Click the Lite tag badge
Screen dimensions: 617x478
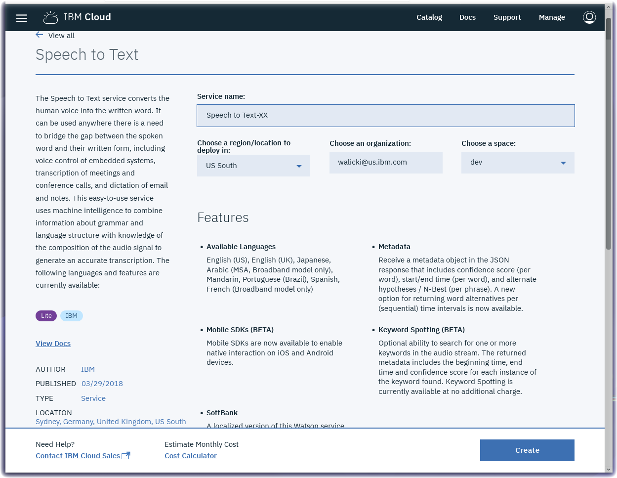[x=46, y=316]
